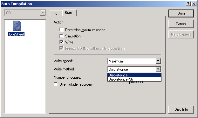Select the Burn tab
198x118 pixels.
pos(69,13)
